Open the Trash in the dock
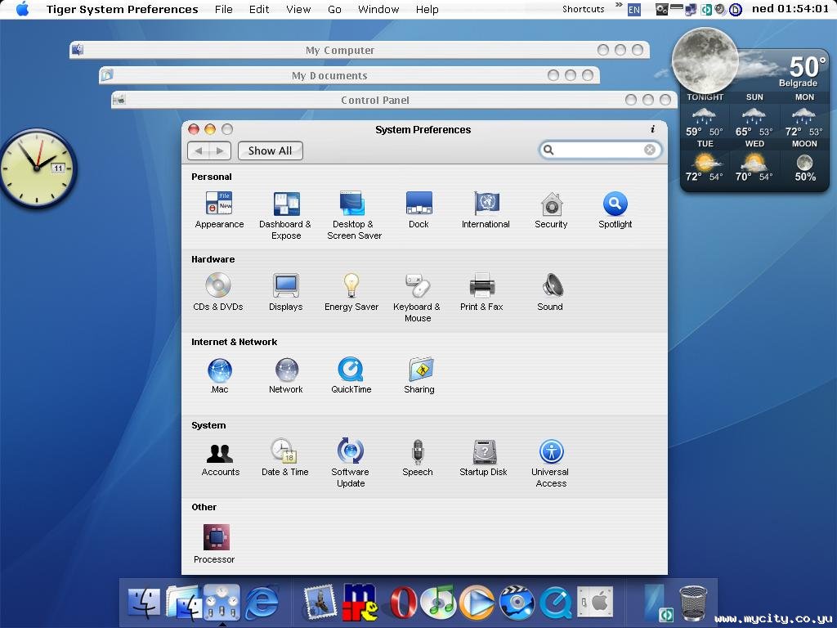This screenshot has height=628, width=837. (693, 602)
